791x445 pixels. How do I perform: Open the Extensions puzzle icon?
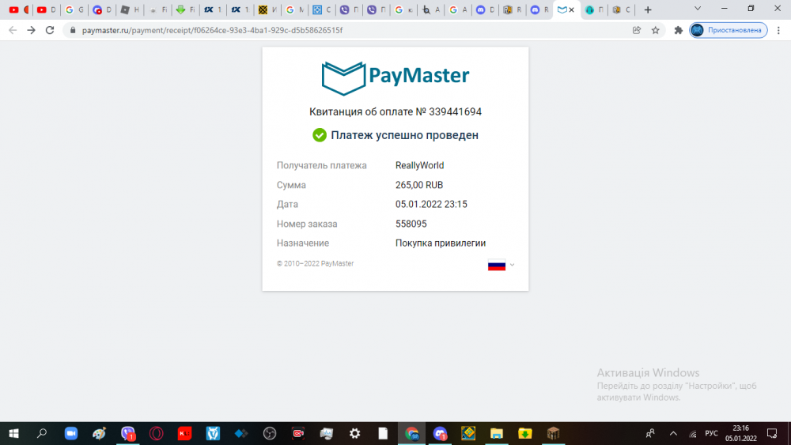[x=679, y=30]
